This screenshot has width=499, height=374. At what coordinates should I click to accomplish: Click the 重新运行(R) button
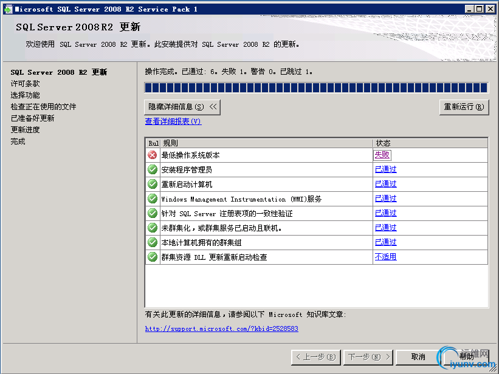[464, 107]
